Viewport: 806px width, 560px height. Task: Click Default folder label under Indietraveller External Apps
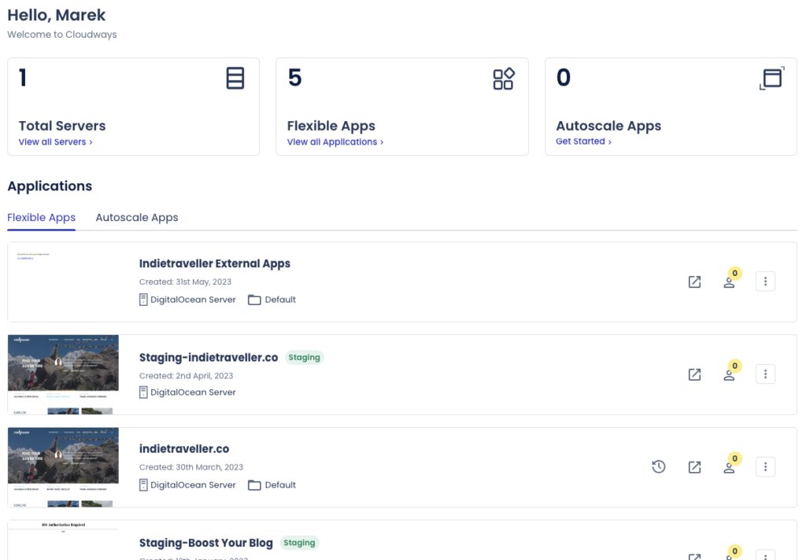tap(280, 300)
